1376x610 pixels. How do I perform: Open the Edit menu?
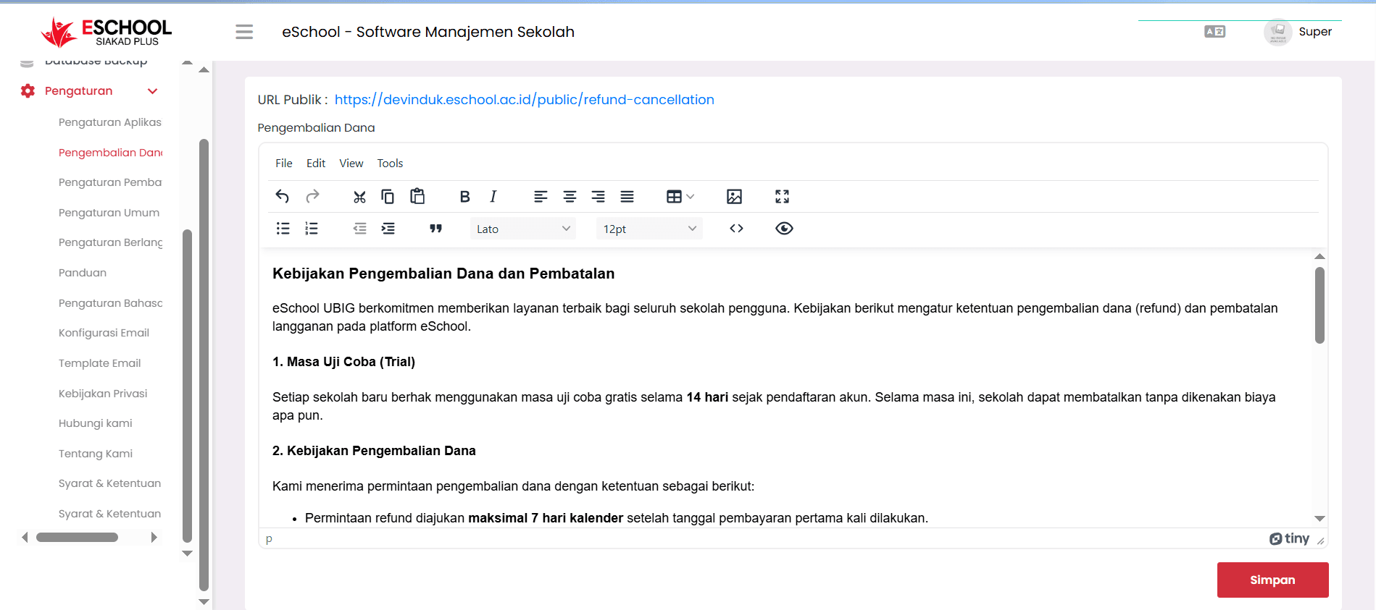coord(316,164)
